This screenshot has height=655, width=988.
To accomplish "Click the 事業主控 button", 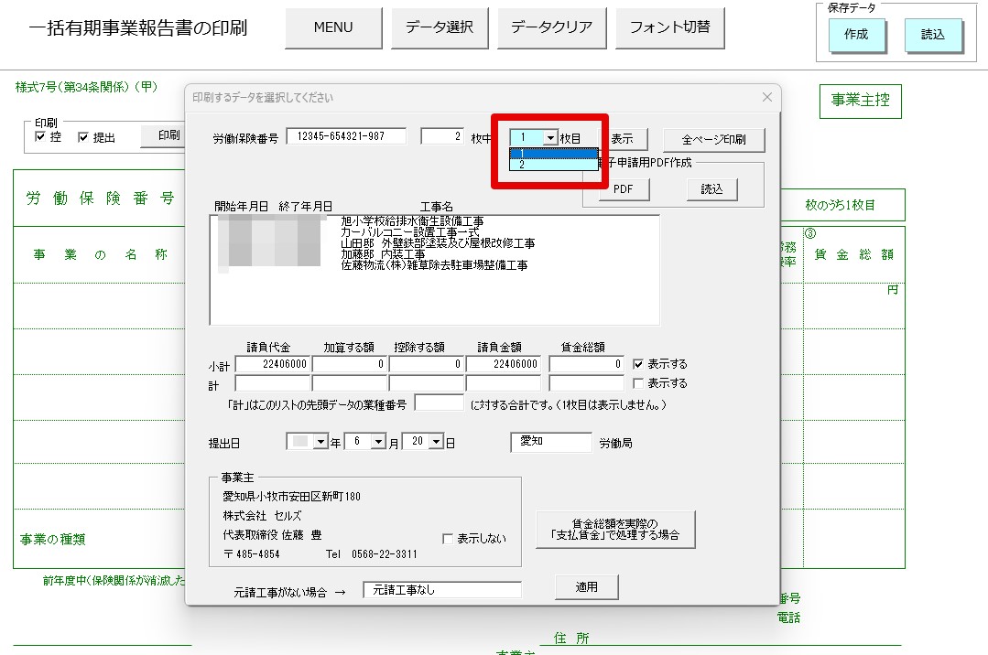I will 860,101.
